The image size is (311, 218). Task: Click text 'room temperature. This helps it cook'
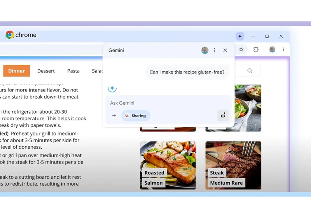pos(44,118)
